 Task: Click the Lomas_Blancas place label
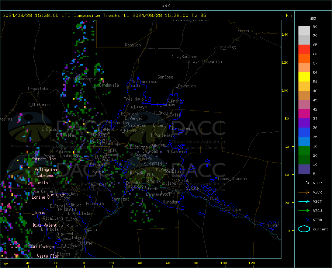(x=232, y=179)
